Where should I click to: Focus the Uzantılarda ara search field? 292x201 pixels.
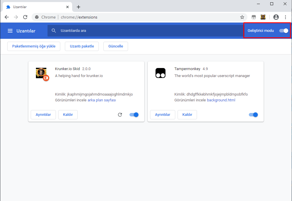[145, 31]
